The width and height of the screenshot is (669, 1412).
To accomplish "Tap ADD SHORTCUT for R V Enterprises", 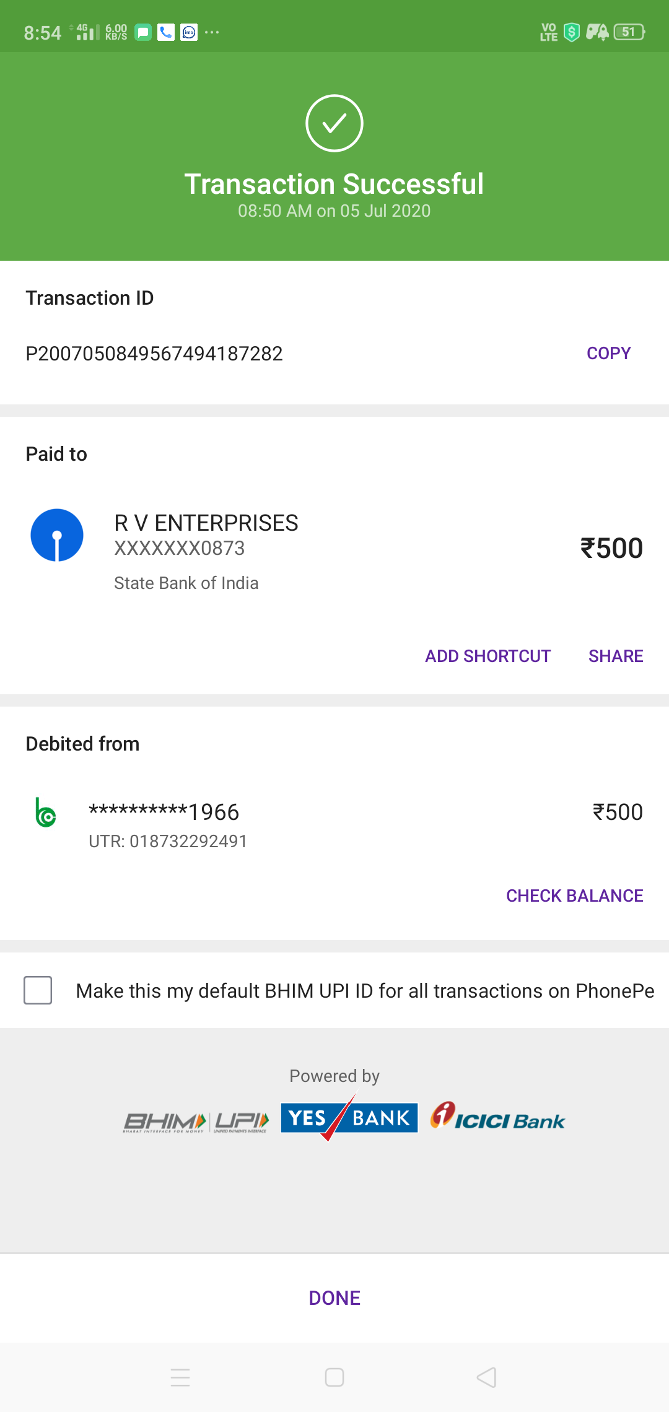I will point(488,656).
